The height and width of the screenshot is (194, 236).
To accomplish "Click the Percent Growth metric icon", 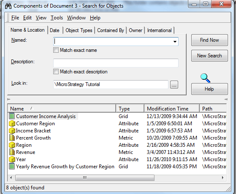I will coord(12,137).
